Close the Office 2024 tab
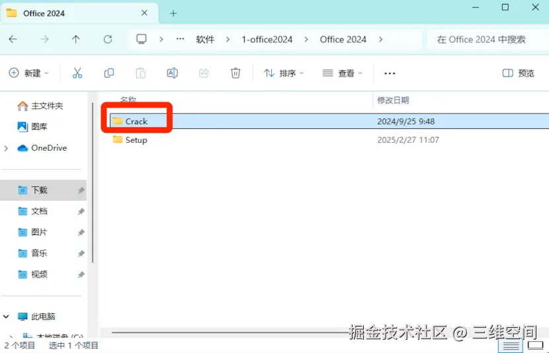 coord(144,13)
